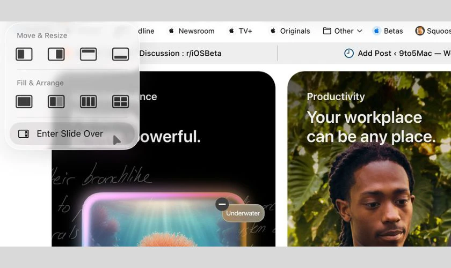Move window to top half

[89, 54]
